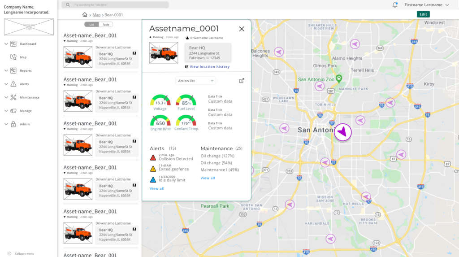Expand the Dashboard chevron in sidebar

click(6, 44)
